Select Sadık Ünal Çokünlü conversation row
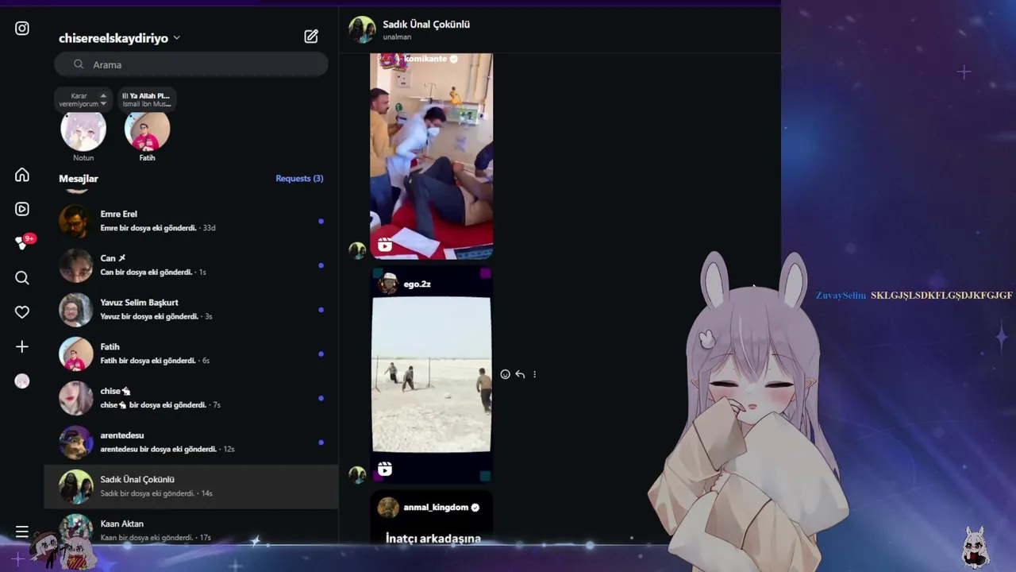Viewport: 1016px width, 572px height. pos(191,486)
